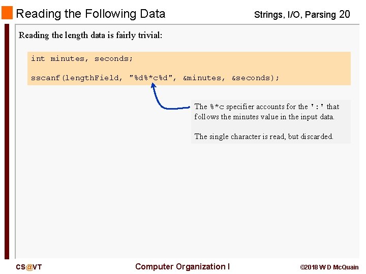Screen dimensions: 366x274
Task: Click the "int minutes, seconds;" code line
Action: pyautogui.click(x=82, y=58)
